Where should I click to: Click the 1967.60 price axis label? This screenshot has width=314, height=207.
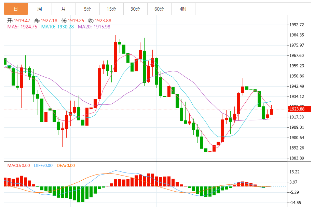pos(297,55)
